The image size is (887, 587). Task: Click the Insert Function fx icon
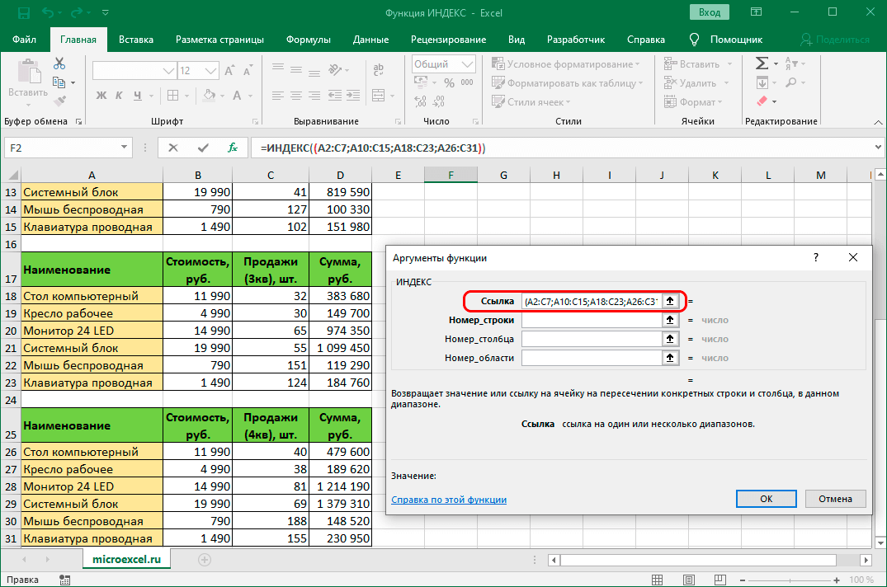pyautogui.click(x=233, y=148)
